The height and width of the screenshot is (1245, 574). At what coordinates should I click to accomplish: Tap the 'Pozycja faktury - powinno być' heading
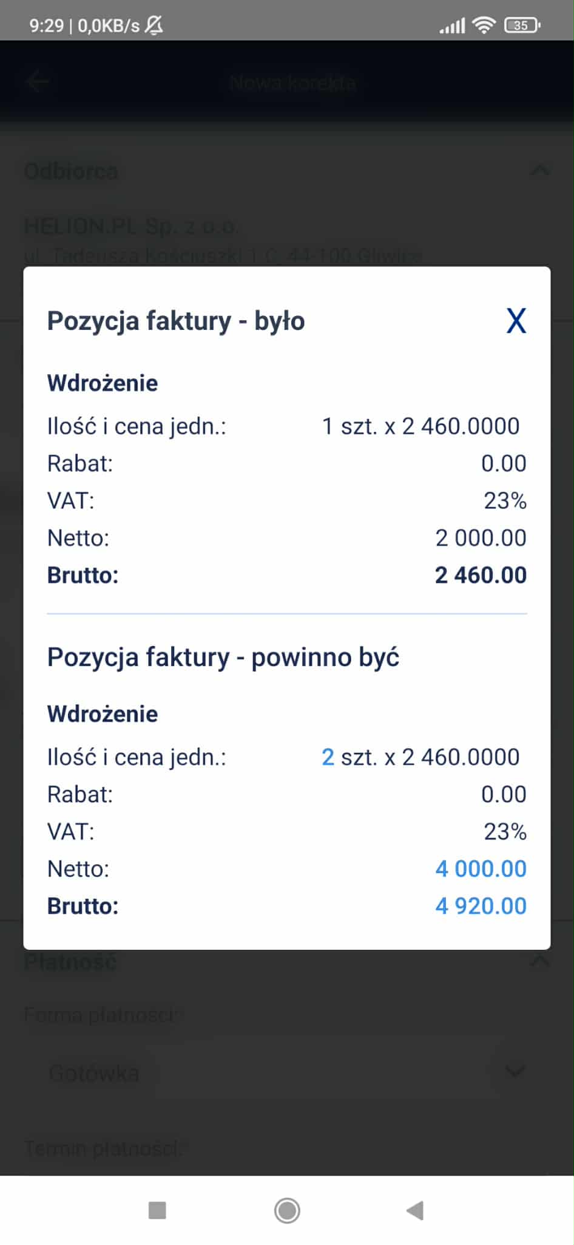[223, 657]
